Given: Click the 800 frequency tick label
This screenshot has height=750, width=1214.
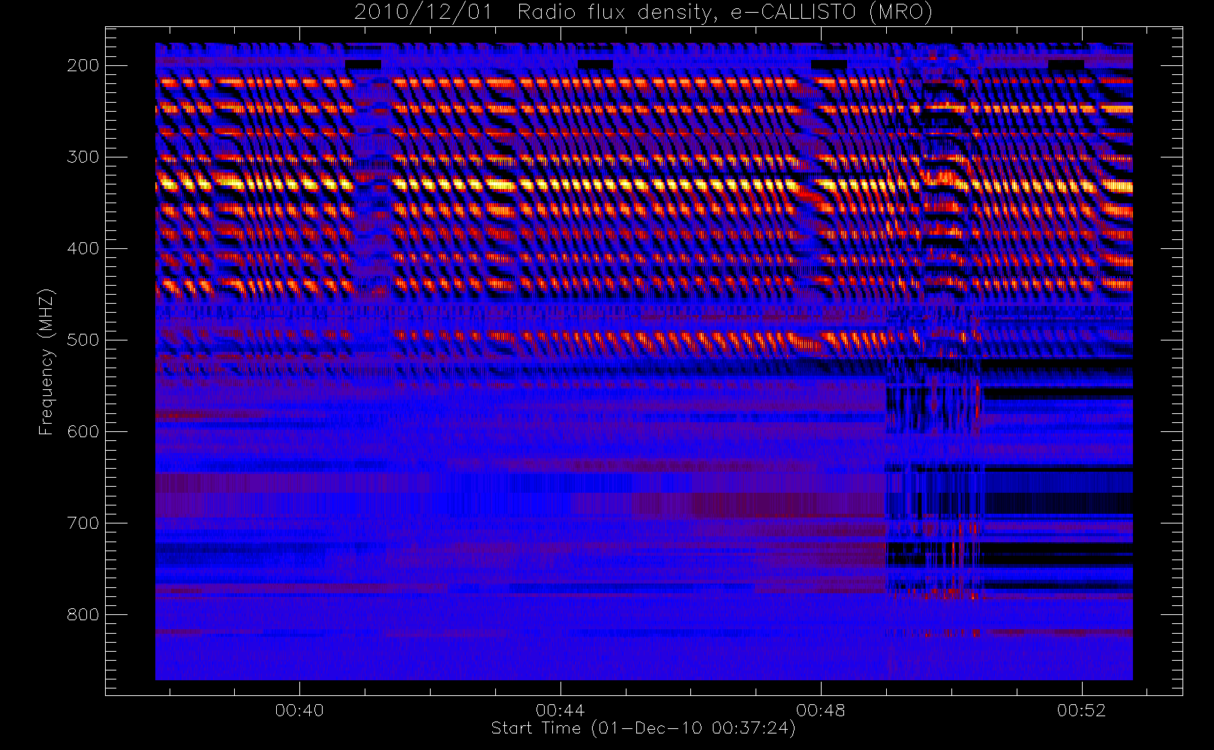Looking at the screenshot, I should tap(83, 614).
